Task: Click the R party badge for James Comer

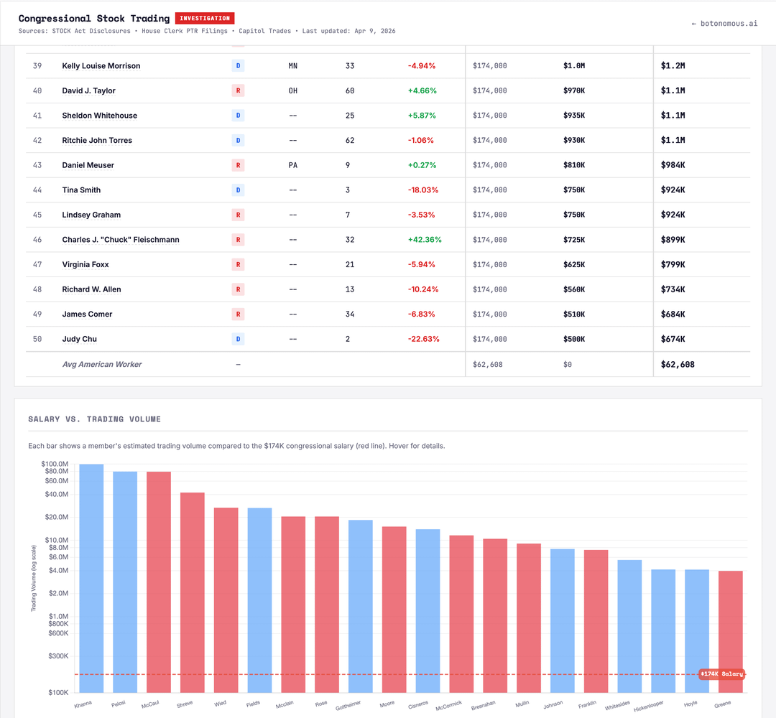Action: (238, 314)
